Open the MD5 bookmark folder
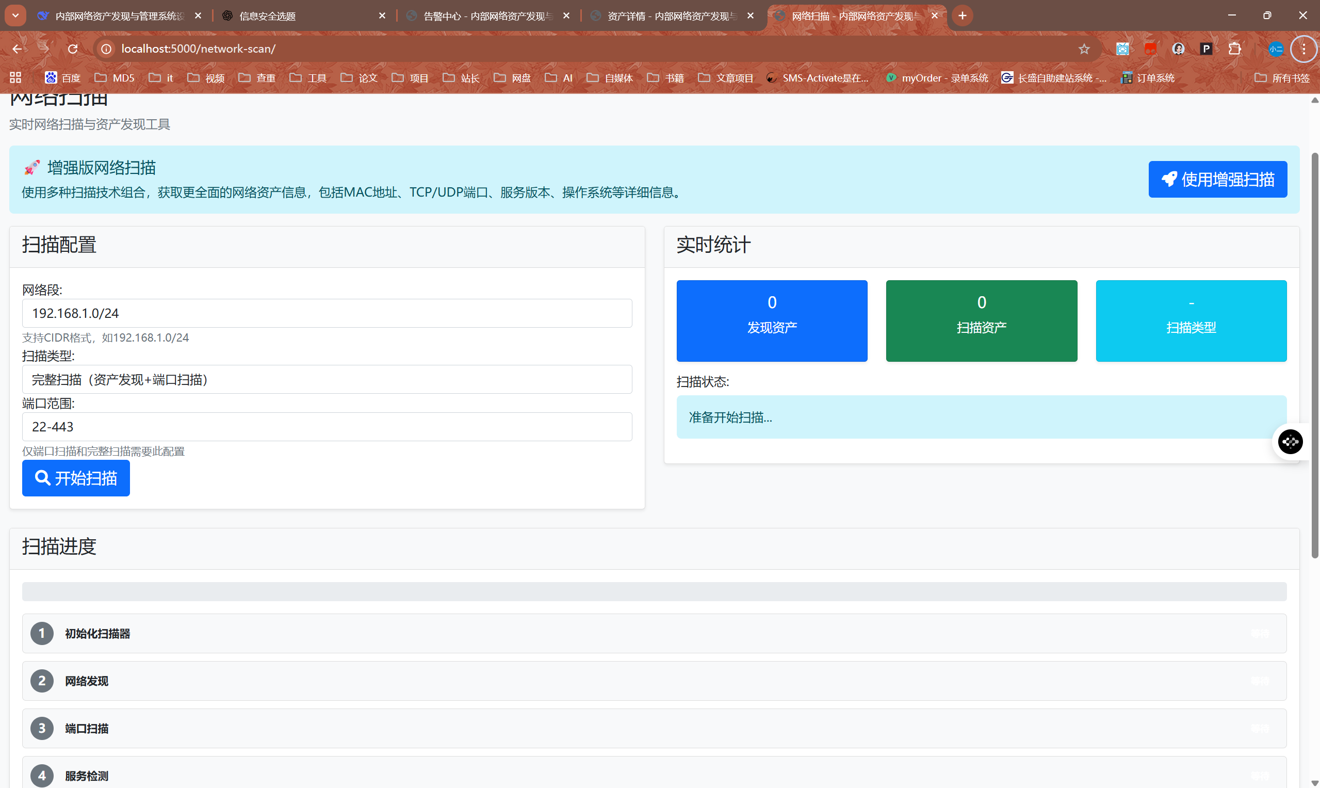This screenshot has height=788, width=1320. [x=115, y=77]
